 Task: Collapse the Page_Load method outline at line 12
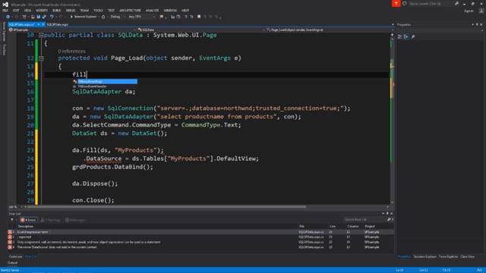click(x=41, y=58)
